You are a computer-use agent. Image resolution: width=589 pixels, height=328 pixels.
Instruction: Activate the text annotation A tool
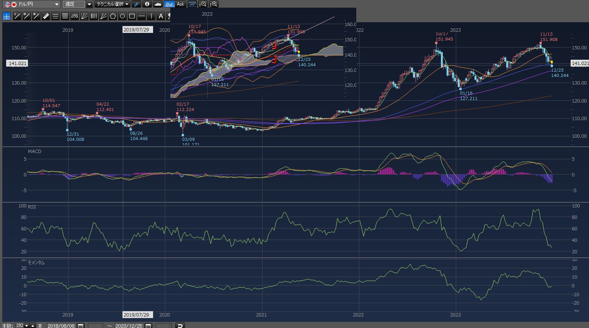(x=161, y=16)
